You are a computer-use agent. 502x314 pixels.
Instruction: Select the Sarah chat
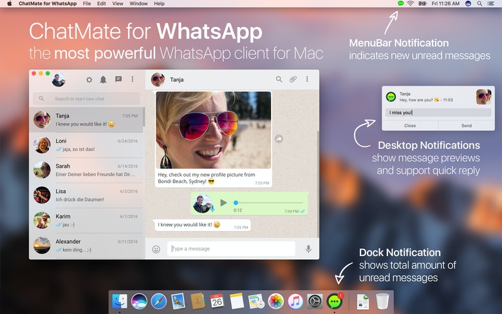86,170
